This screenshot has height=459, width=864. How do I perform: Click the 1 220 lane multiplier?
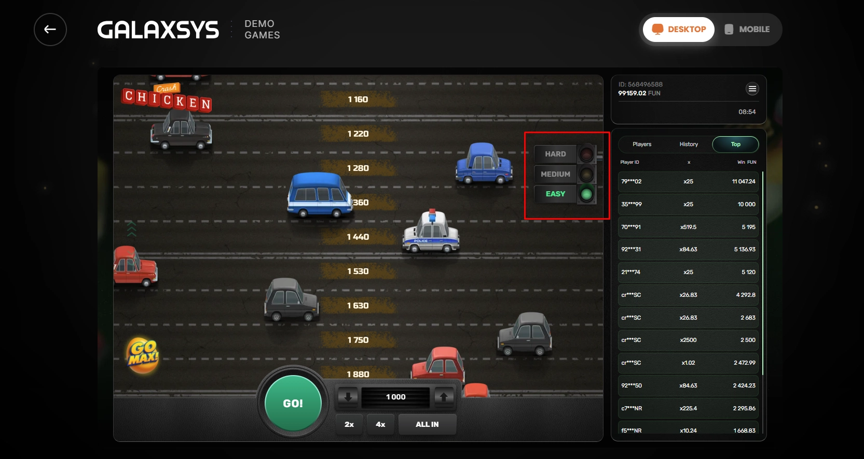coord(358,134)
